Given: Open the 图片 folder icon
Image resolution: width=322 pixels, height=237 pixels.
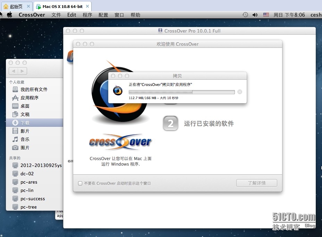Looking at the screenshot, I should click(21, 148).
